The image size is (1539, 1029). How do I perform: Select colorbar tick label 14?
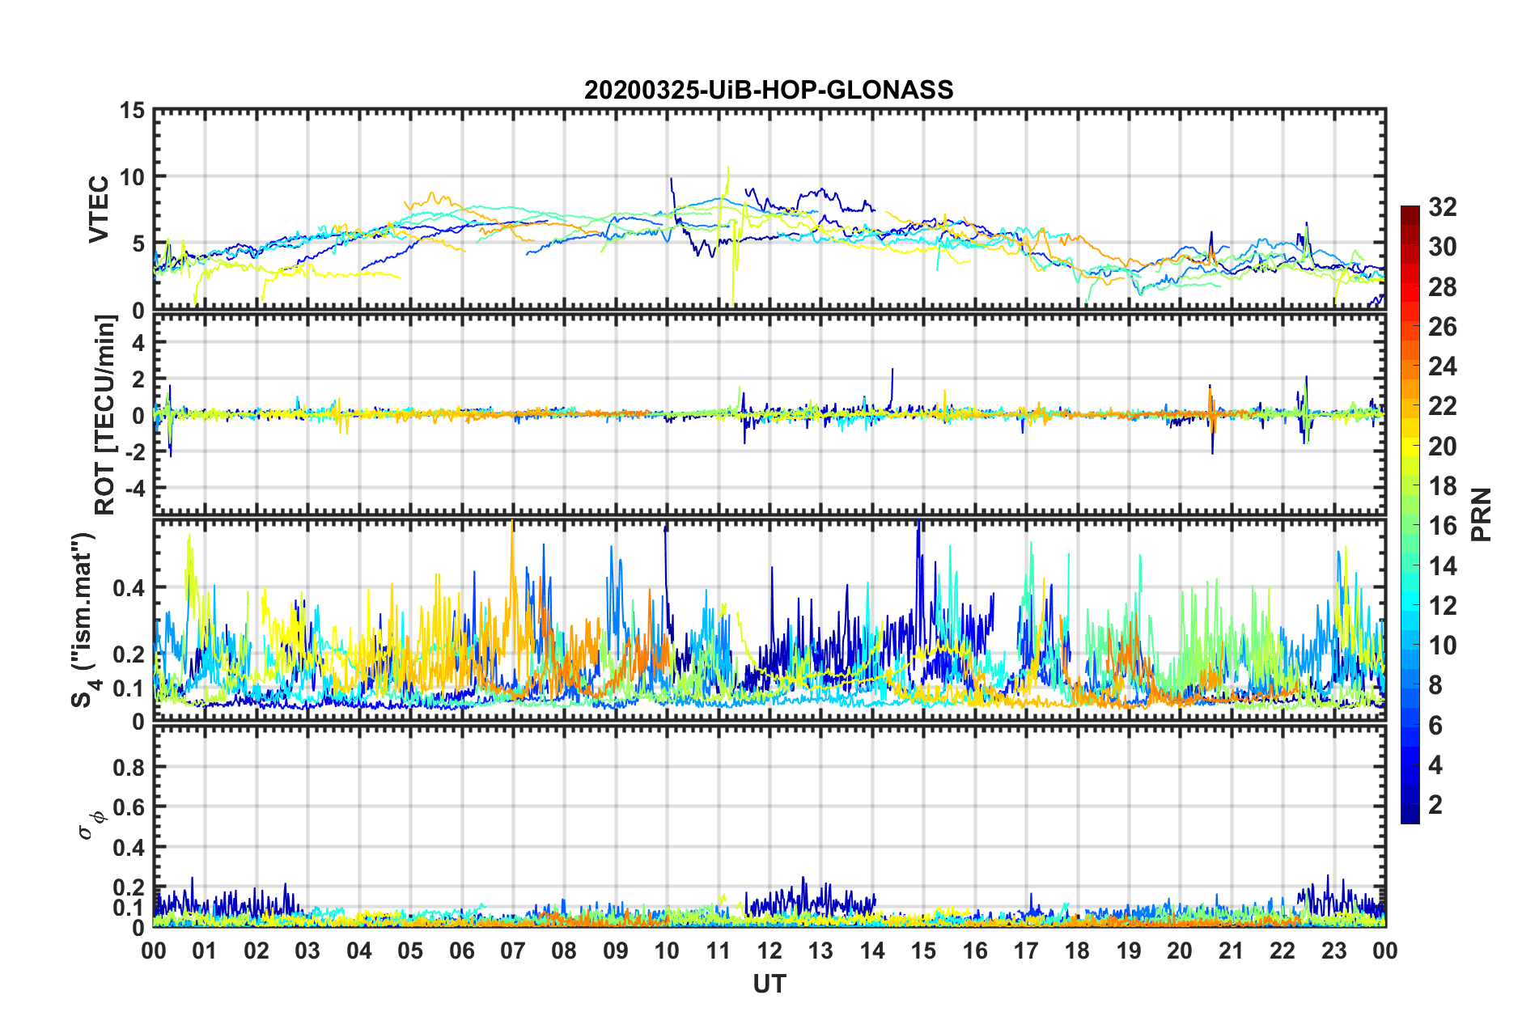tap(1442, 566)
